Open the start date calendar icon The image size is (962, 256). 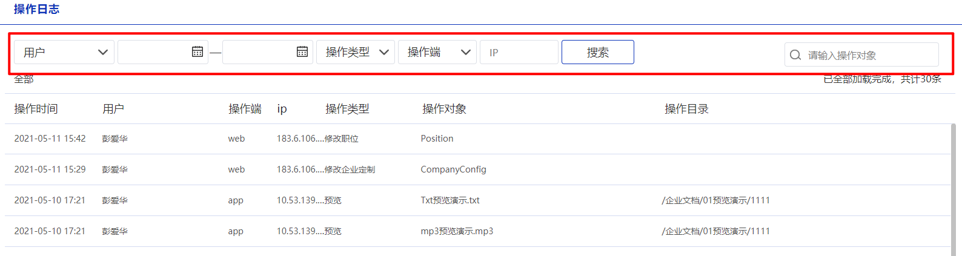pyautogui.click(x=197, y=52)
